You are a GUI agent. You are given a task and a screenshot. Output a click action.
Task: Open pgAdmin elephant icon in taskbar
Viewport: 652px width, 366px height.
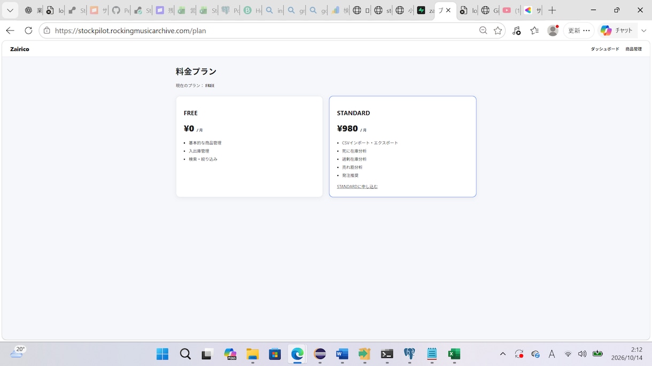click(x=409, y=354)
